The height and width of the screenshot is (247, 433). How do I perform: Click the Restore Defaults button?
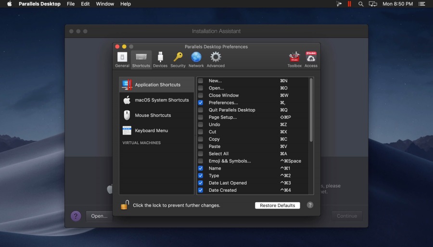coord(277,205)
